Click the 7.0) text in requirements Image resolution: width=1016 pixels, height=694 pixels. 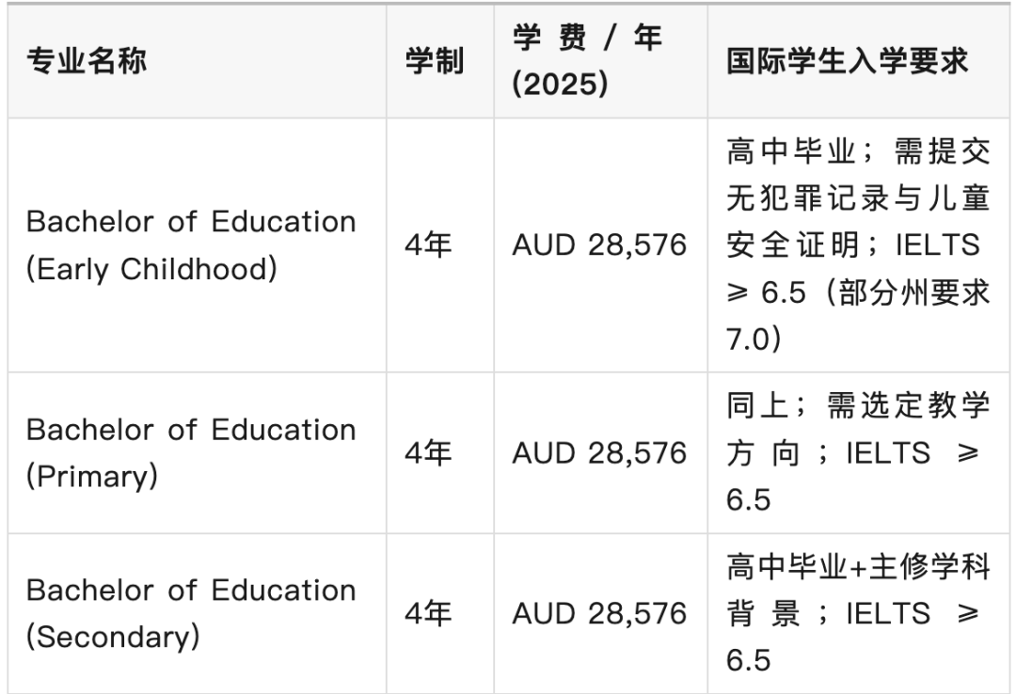tap(753, 339)
